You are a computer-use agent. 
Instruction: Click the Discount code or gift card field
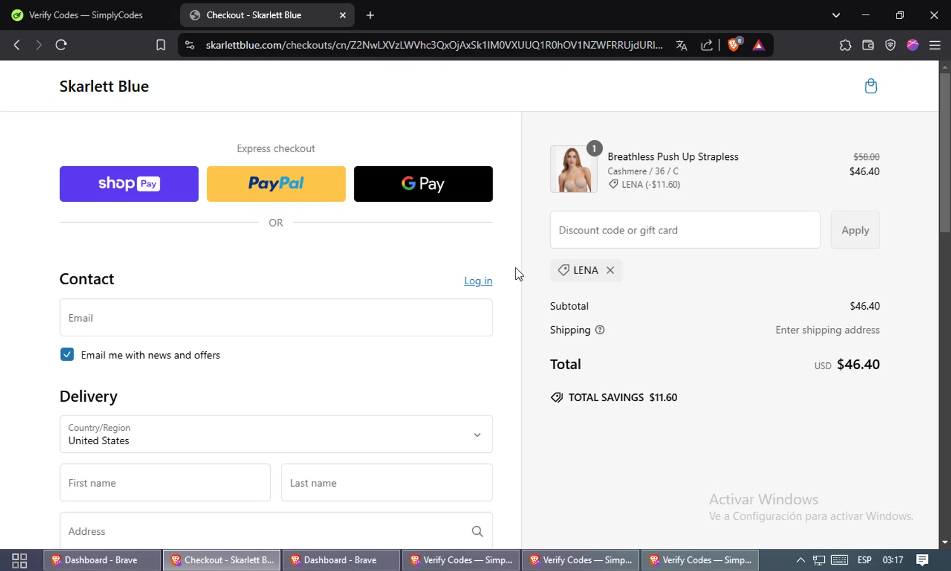click(x=685, y=230)
